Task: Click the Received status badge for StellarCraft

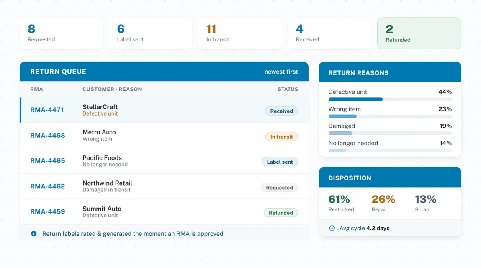Action: 281,111
